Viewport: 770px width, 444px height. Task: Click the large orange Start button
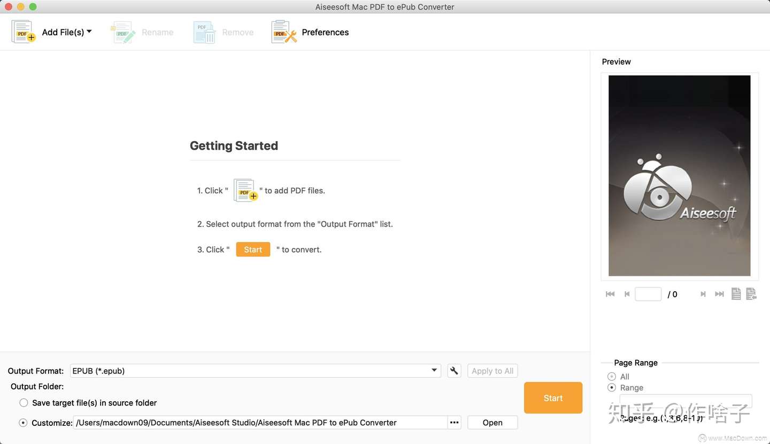(x=553, y=398)
